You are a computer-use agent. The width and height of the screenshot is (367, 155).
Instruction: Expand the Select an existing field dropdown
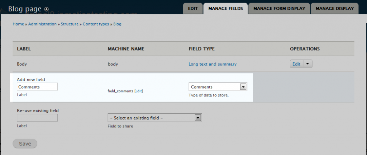click(154, 118)
